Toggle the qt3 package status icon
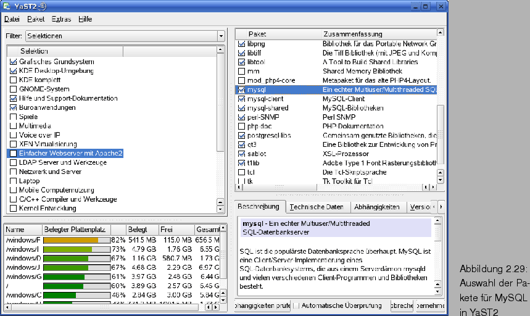 [241, 144]
